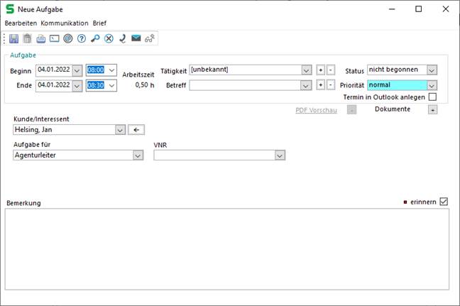
Task: Open the Priorität dropdown showing normal
Action: (x=432, y=85)
